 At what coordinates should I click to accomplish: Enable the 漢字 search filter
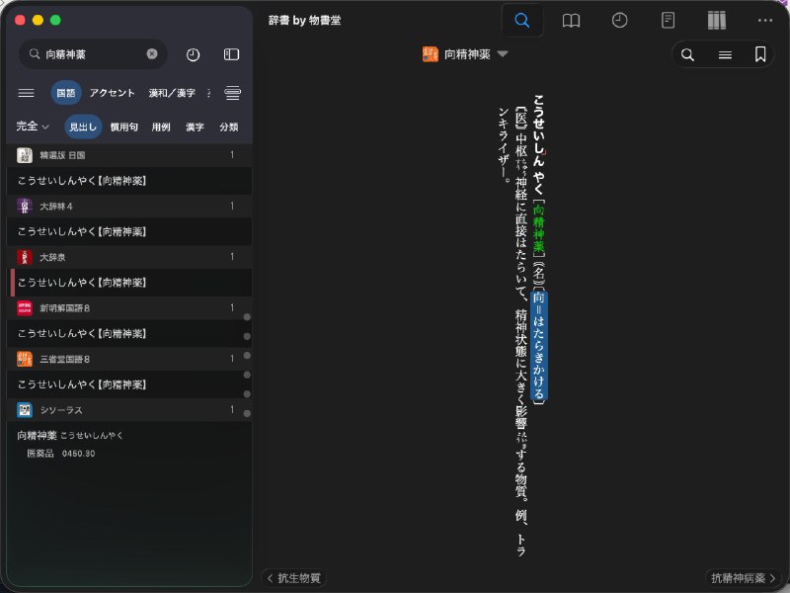195,127
